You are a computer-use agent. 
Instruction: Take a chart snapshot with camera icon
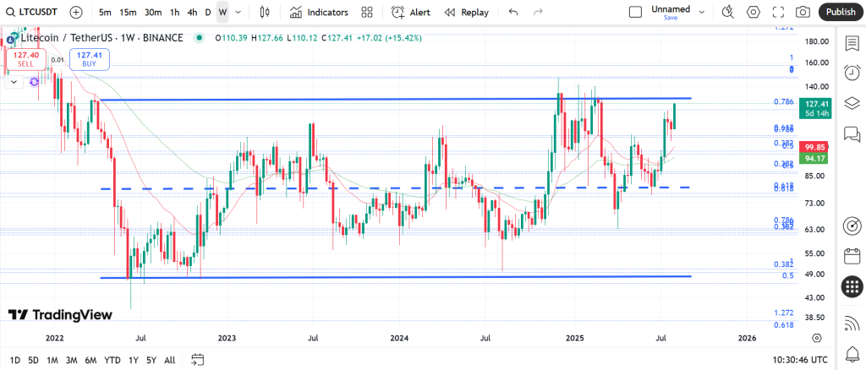pos(803,12)
